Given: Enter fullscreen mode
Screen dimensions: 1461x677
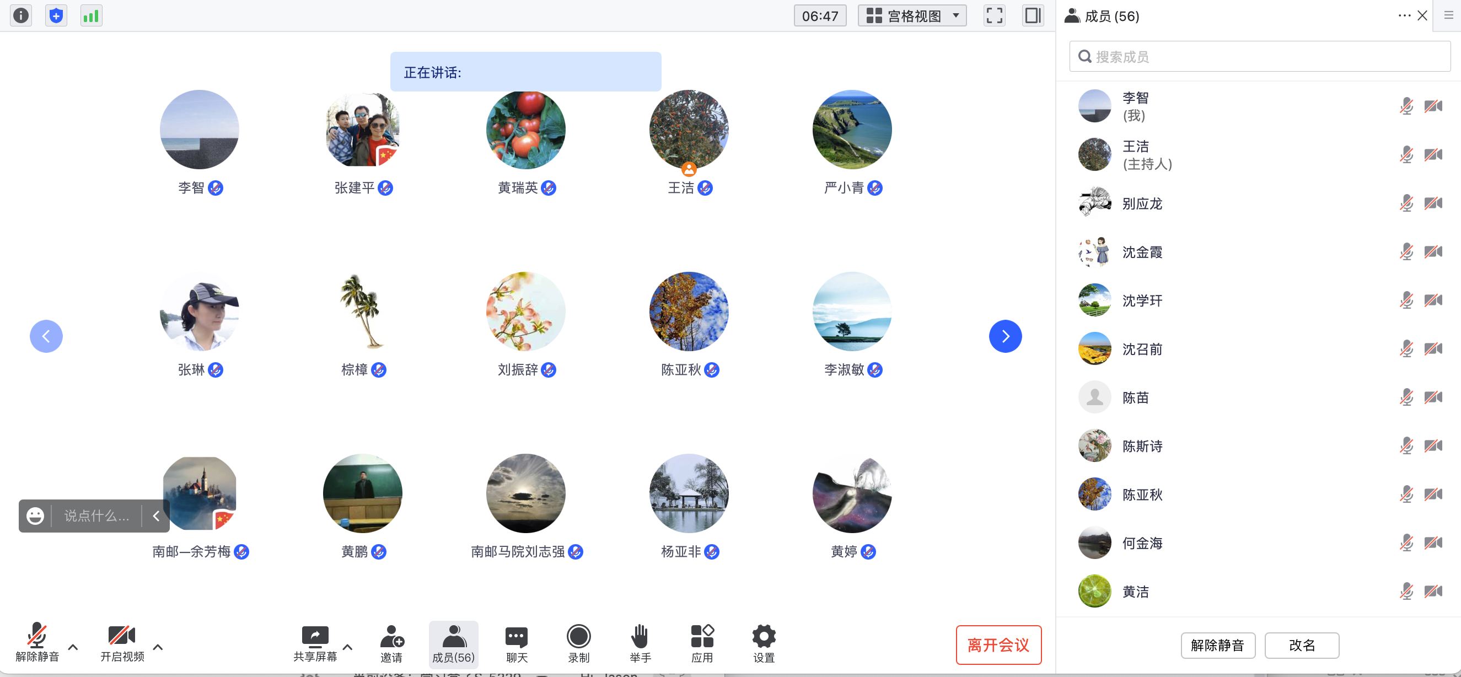Looking at the screenshot, I should [x=993, y=15].
